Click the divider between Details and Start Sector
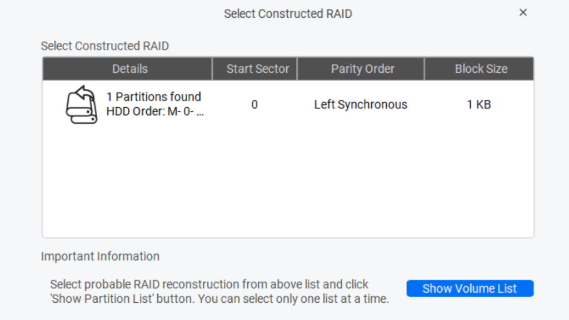Viewport: 569px width, 320px height. pos(212,69)
